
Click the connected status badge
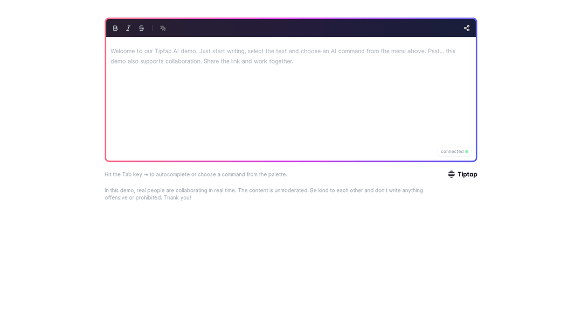(x=454, y=152)
